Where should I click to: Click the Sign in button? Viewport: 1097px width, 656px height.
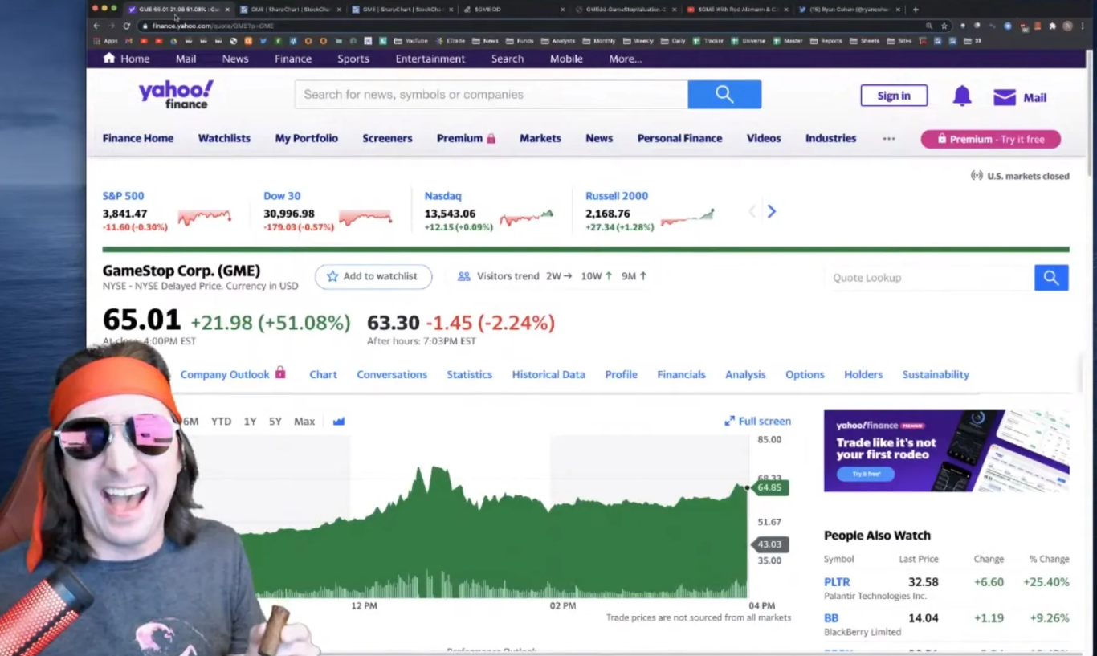pyautogui.click(x=894, y=96)
